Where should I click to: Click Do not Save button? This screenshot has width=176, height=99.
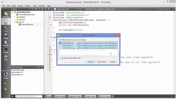click(101, 62)
